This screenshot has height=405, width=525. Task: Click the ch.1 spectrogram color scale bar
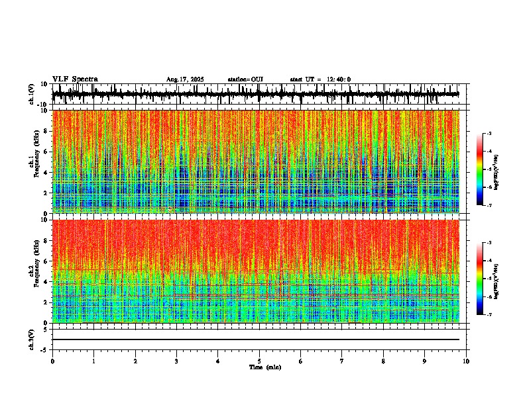click(479, 169)
